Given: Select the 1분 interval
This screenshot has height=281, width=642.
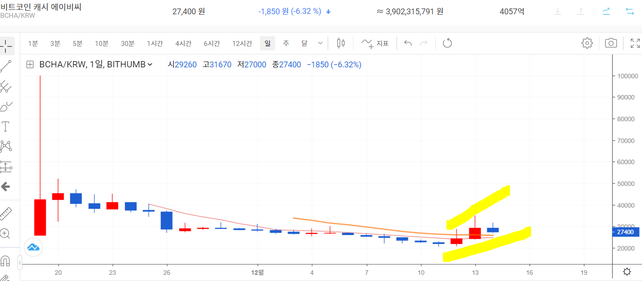Looking at the screenshot, I should [33, 43].
